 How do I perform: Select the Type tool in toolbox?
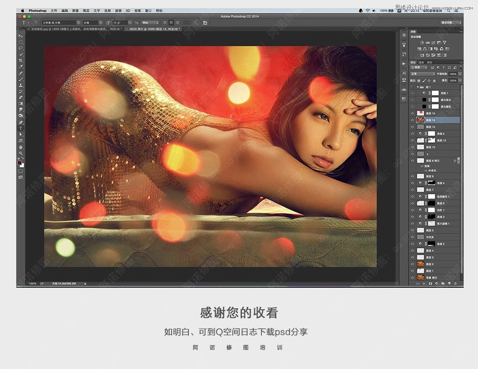tap(21, 129)
